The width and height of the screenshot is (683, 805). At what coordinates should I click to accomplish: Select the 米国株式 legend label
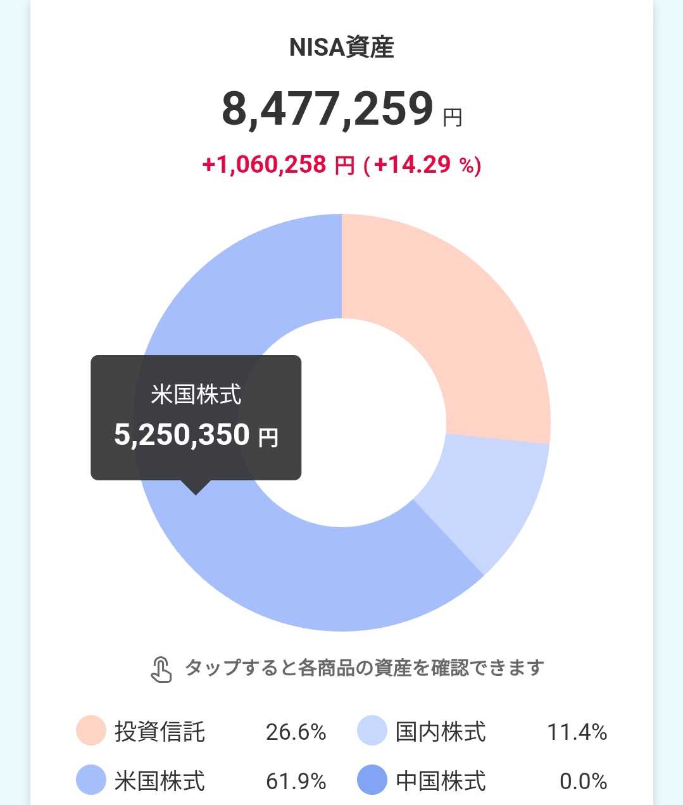[160, 780]
